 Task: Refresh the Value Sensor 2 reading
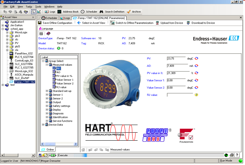pyautogui.click(x=196, y=88)
